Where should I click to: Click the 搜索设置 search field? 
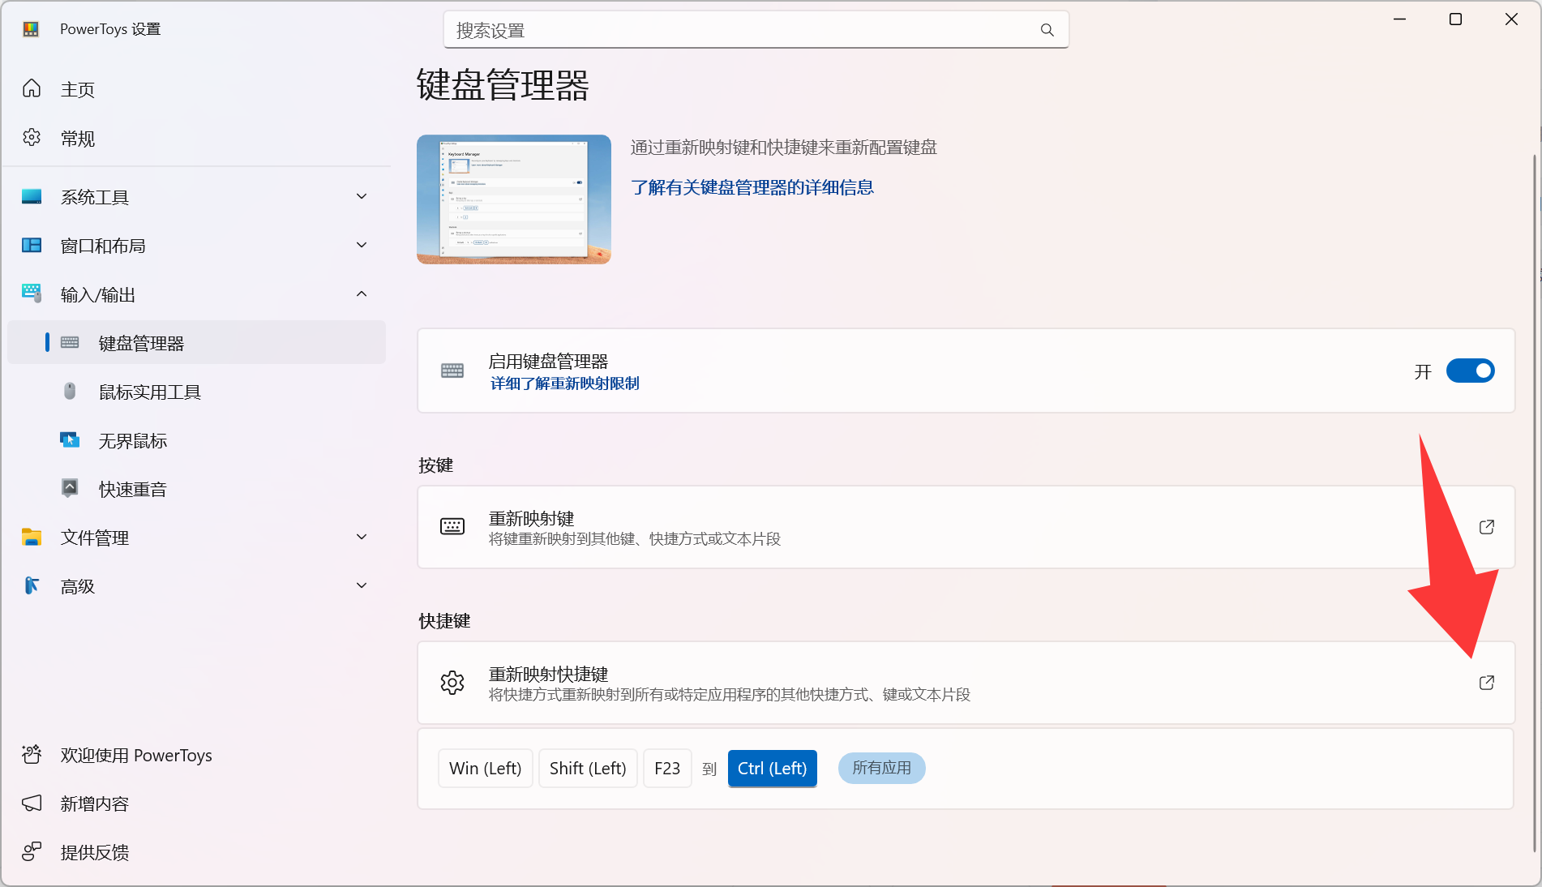(x=756, y=30)
